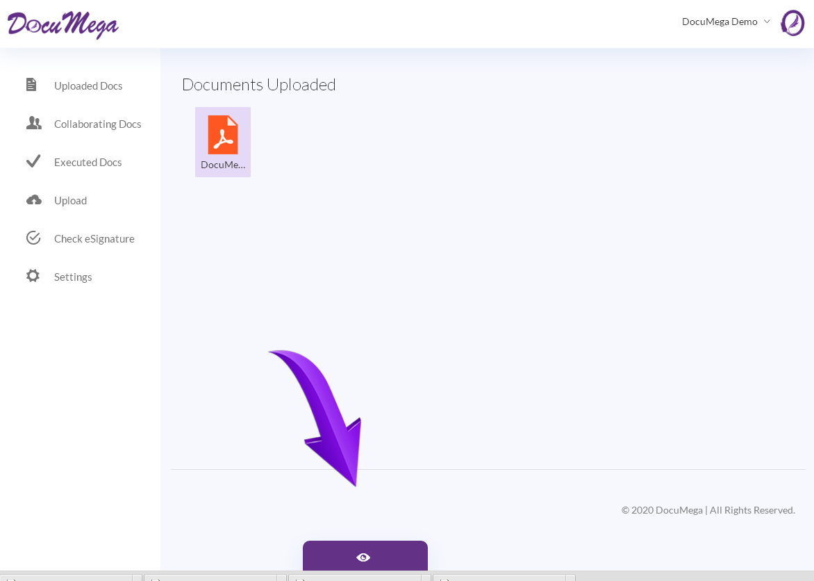Select Upload in the sidebar
Viewport: 814px width, 581px height.
point(70,201)
